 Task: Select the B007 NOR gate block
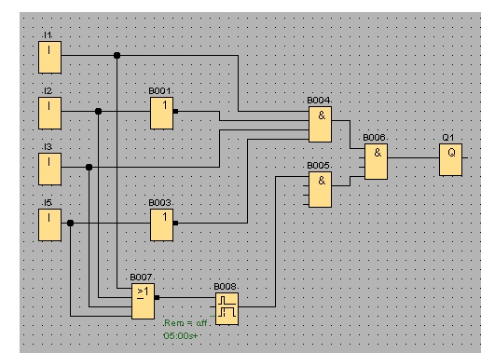tap(143, 302)
